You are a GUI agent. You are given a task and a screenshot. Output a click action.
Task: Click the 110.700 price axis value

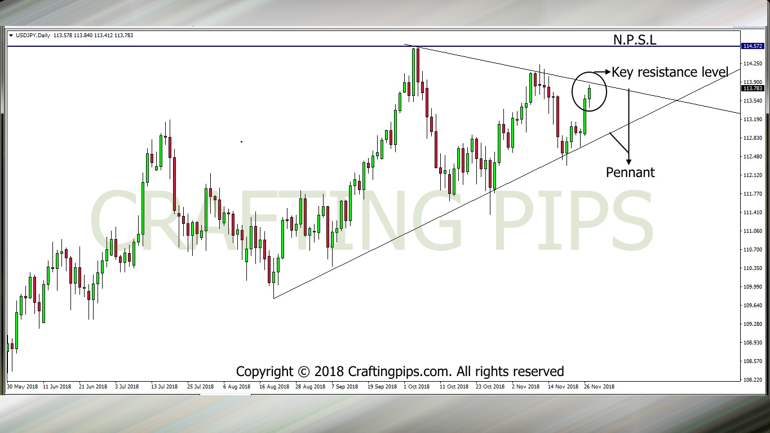pos(753,250)
